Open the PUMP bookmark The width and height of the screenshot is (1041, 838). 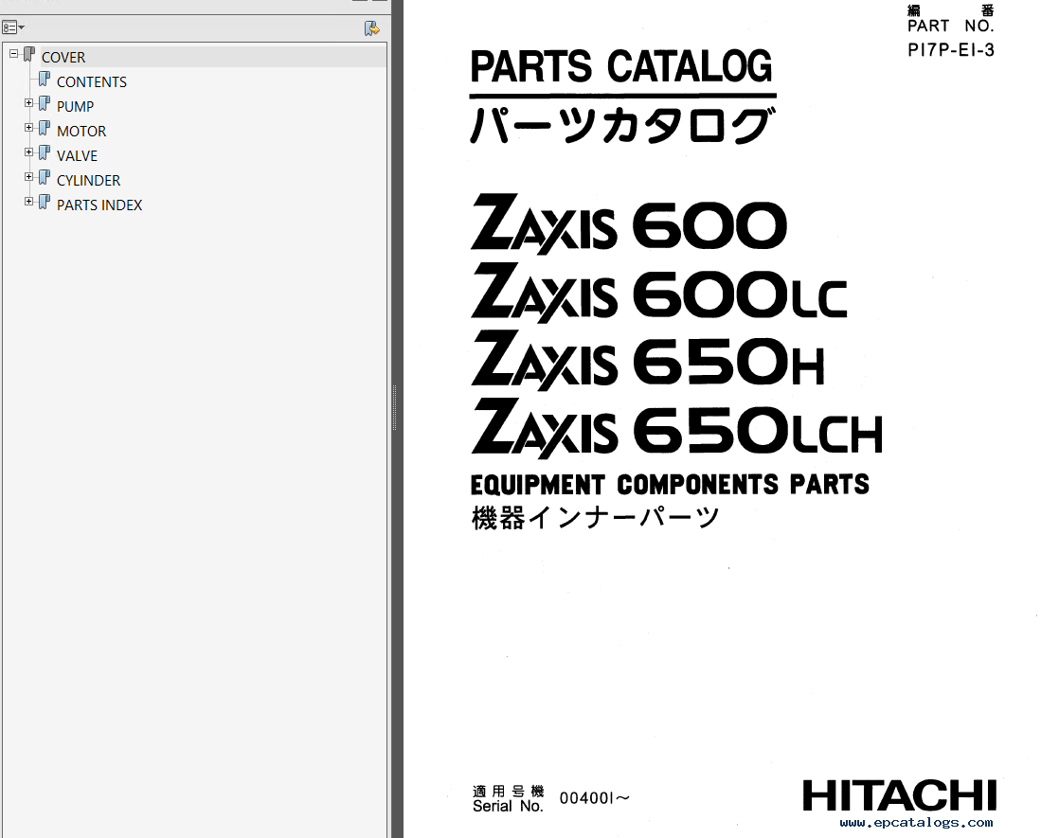coord(75,107)
